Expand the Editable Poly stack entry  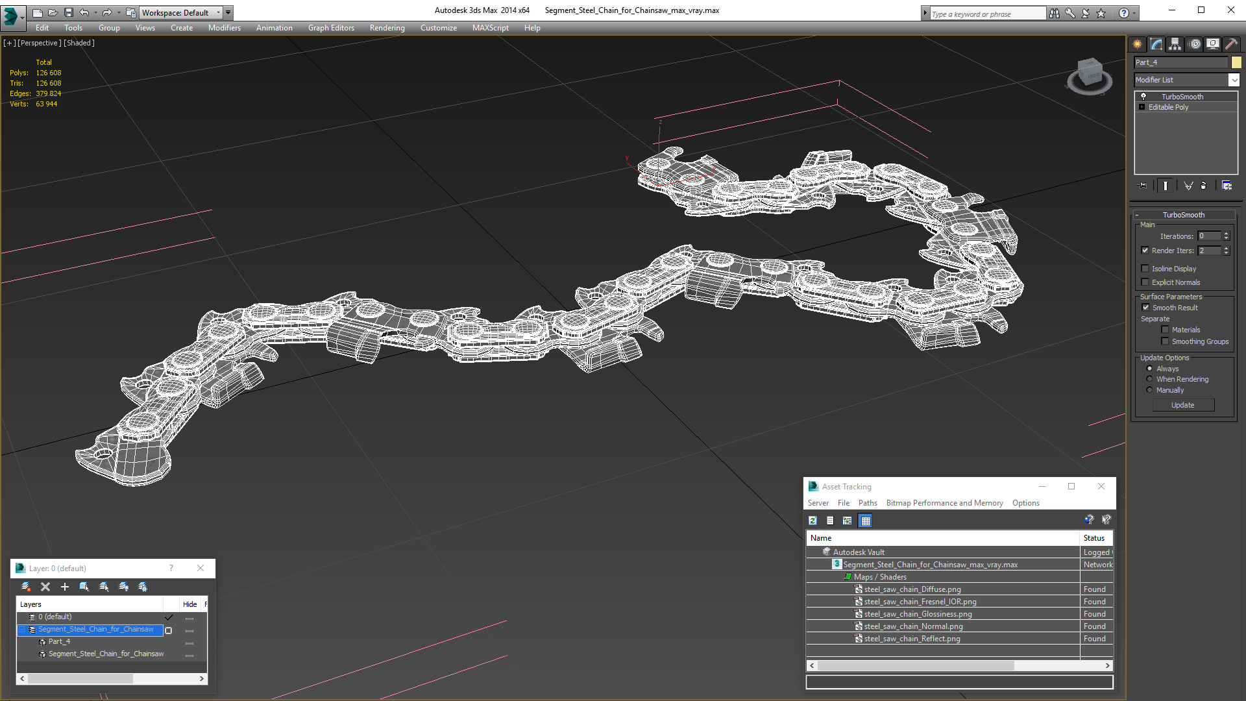(1142, 107)
